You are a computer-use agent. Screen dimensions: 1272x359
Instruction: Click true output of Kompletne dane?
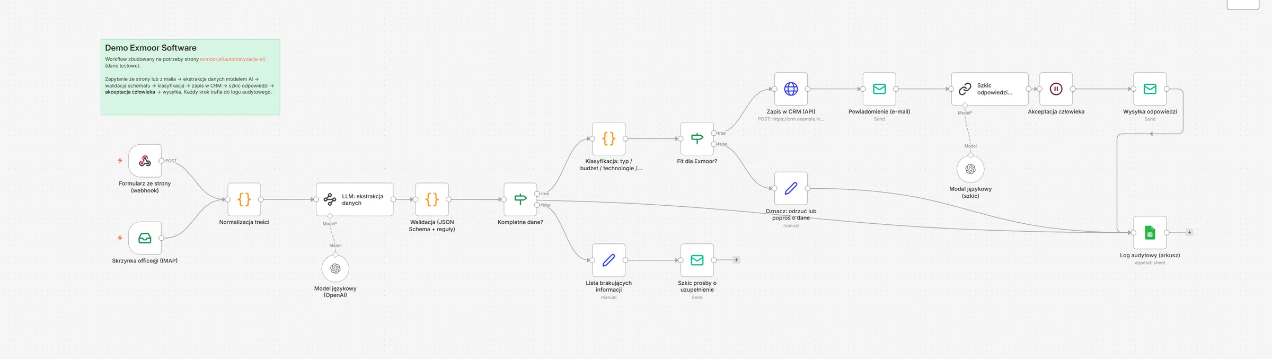[x=537, y=194]
